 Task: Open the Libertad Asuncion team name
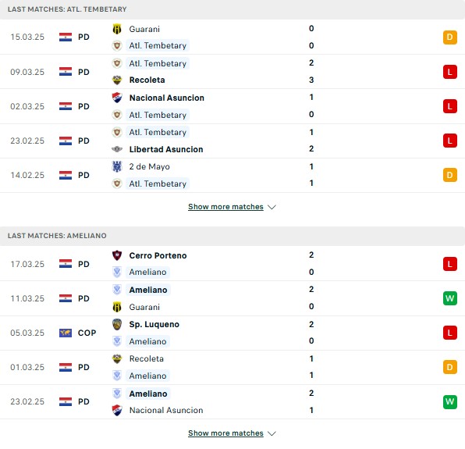click(x=166, y=149)
